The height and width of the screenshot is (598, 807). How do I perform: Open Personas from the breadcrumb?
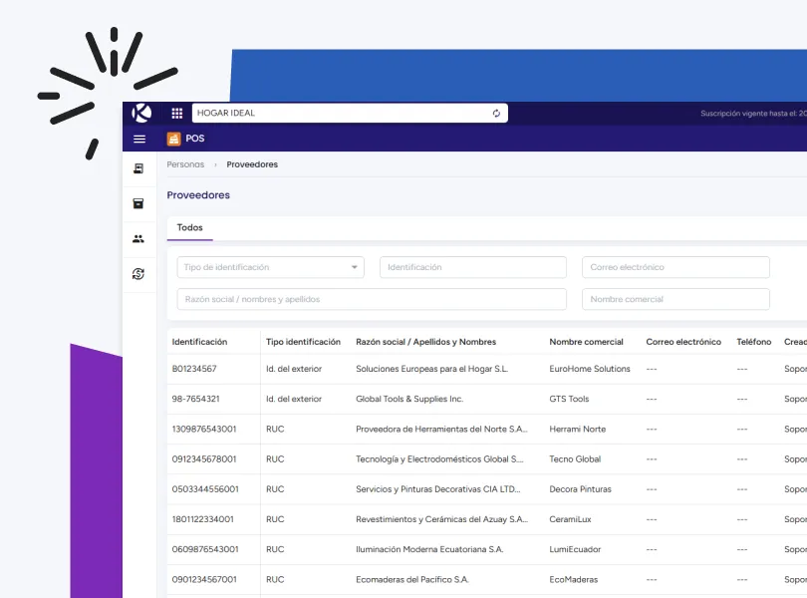(184, 164)
